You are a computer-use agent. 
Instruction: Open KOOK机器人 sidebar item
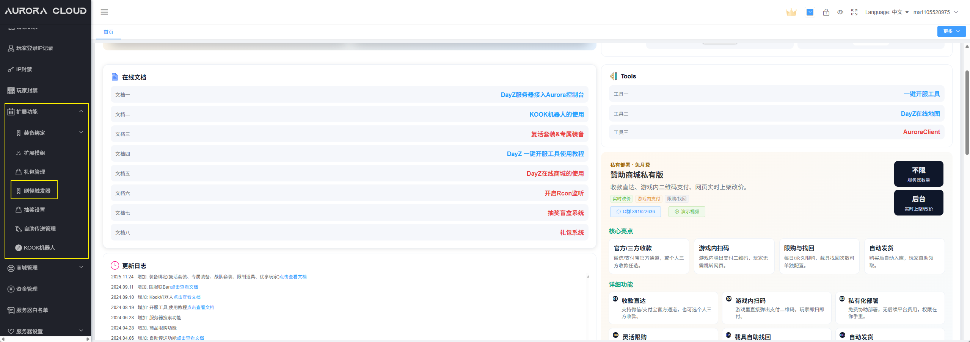click(39, 248)
